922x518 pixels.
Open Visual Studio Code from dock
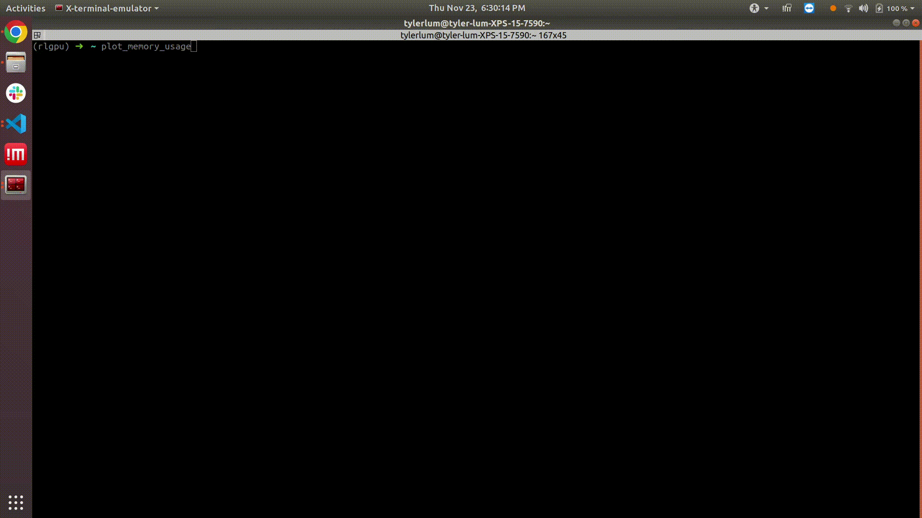[x=15, y=123]
